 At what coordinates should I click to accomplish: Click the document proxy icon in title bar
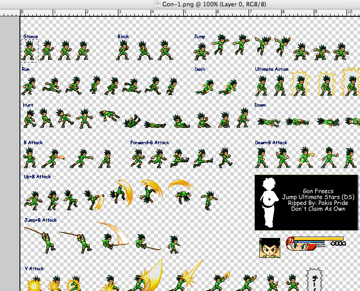coord(157,4)
